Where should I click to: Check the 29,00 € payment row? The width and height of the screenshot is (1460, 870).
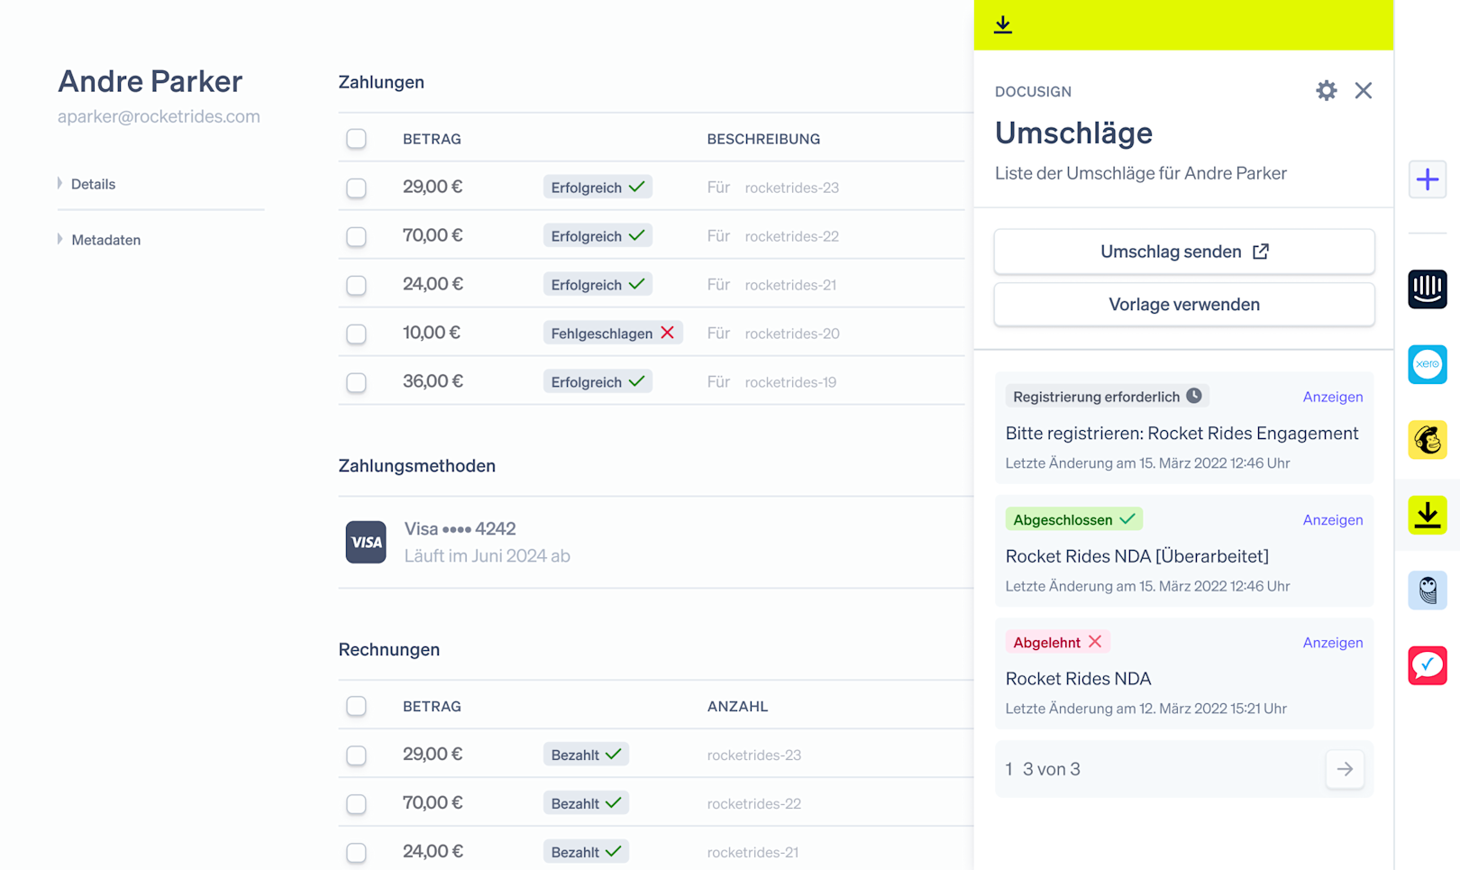[x=356, y=188]
